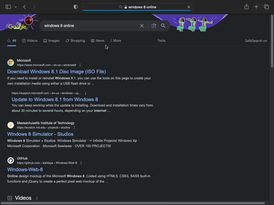The width and height of the screenshot is (274, 205).
Task: Click the Microsoft favicon
Action: pyautogui.click(x=11, y=62)
